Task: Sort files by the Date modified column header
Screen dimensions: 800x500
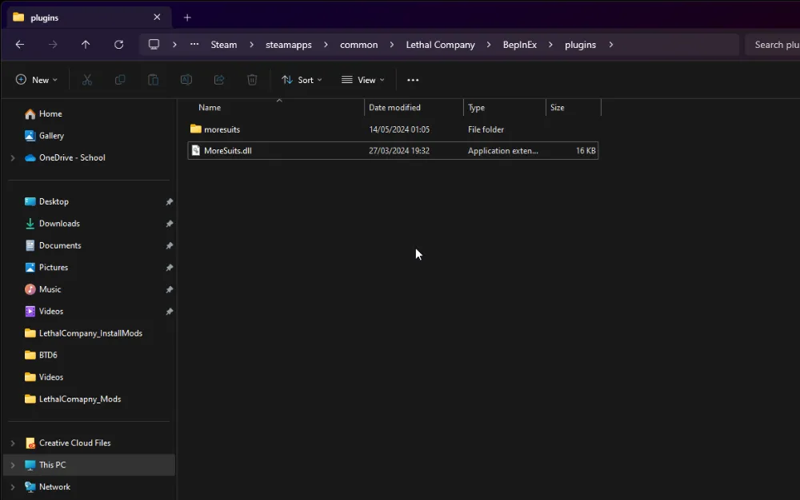Action: point(394,107)
